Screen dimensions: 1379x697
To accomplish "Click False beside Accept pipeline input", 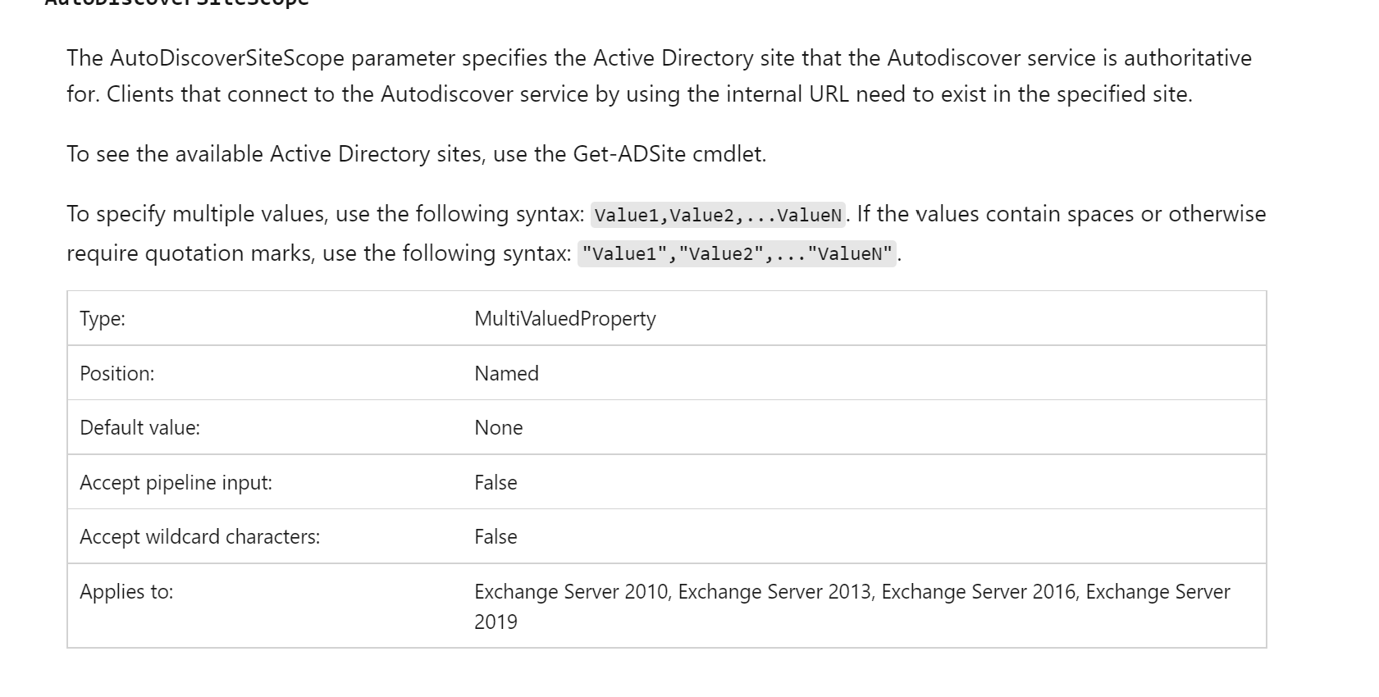I will [x=495, y=482].
